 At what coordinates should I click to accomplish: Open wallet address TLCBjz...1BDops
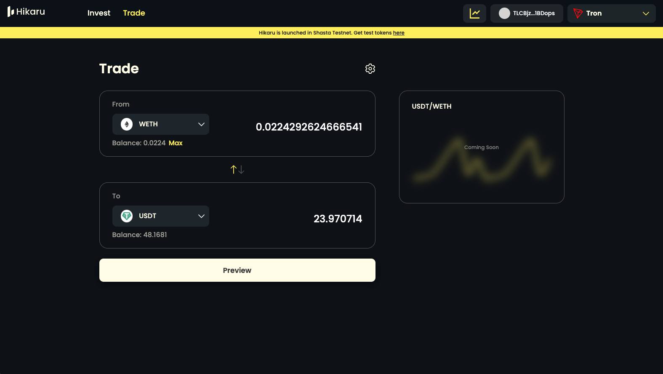pyautogui.click(x=527, y=13)
